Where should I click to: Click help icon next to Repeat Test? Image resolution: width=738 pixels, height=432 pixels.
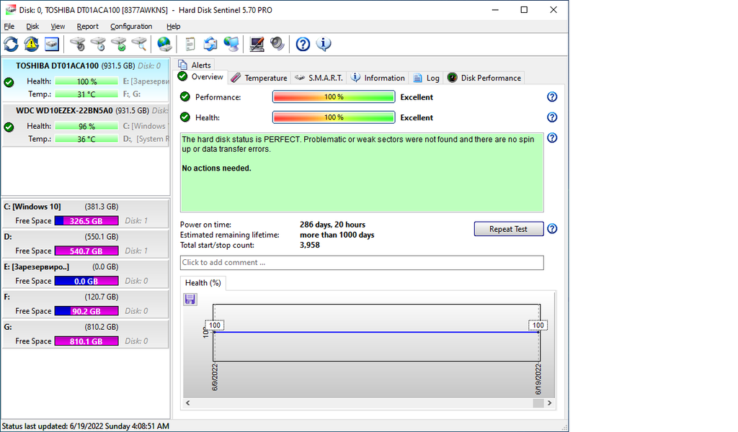tap(552, 229)
